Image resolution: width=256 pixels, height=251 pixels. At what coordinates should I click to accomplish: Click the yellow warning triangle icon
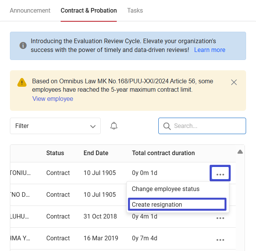22,82
